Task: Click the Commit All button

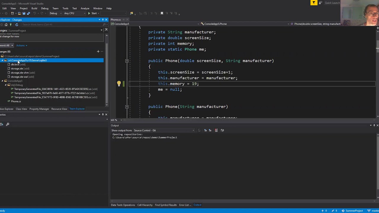Action: click(5, 46)
